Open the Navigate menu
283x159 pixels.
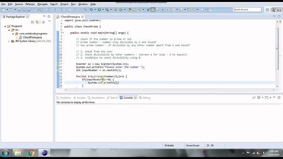(x=42, y=4)
